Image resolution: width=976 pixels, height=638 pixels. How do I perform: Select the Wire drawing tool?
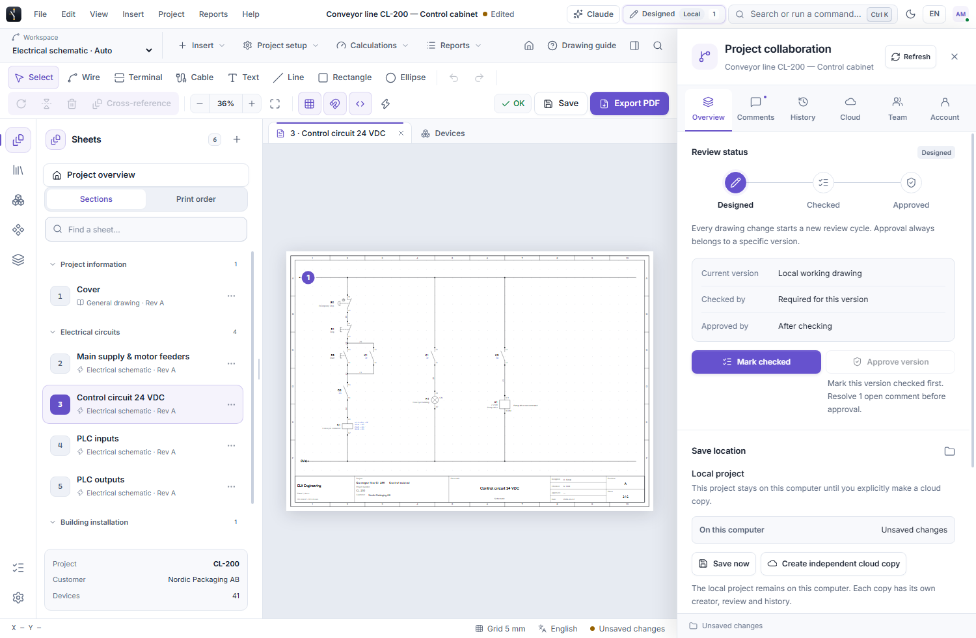point(84,77)
